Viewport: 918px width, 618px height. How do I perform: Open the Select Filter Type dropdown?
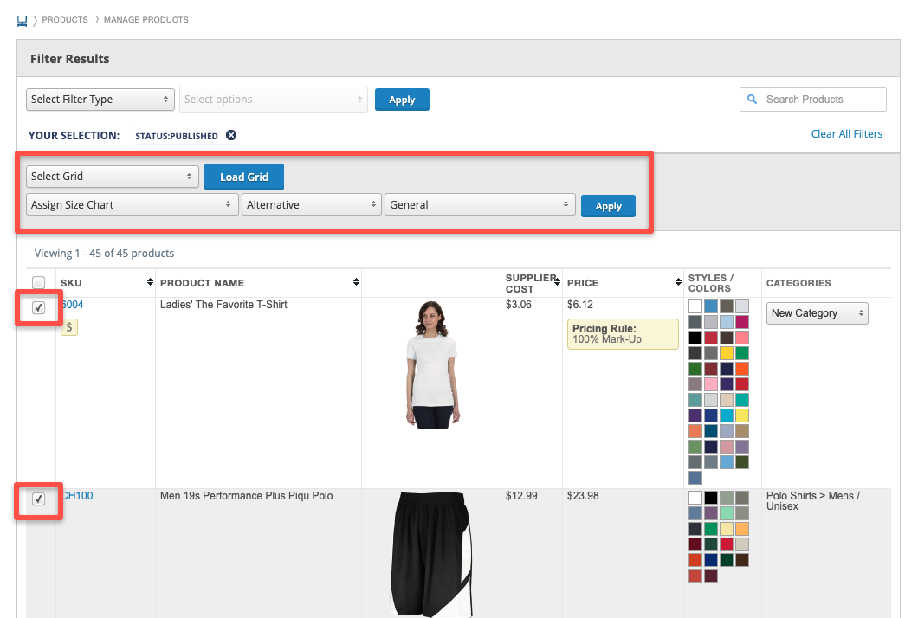(x=100, y=100)
